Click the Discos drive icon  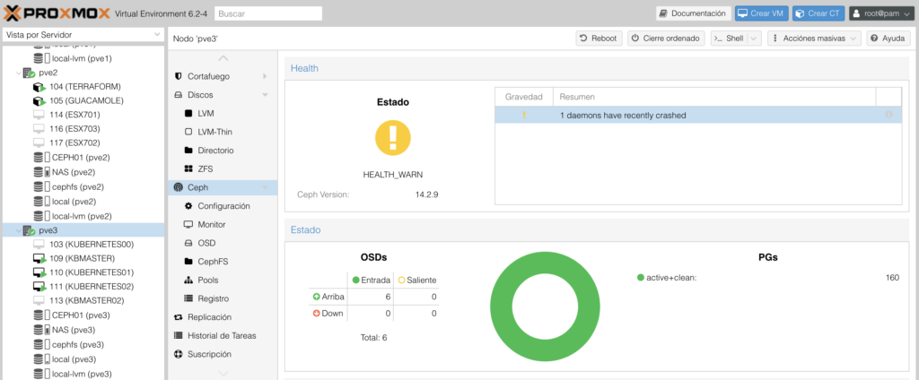pyautogui.click(x=179, y=95)
